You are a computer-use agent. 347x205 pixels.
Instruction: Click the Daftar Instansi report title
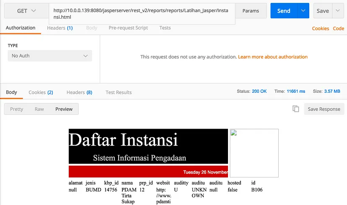tap(123, 140)
